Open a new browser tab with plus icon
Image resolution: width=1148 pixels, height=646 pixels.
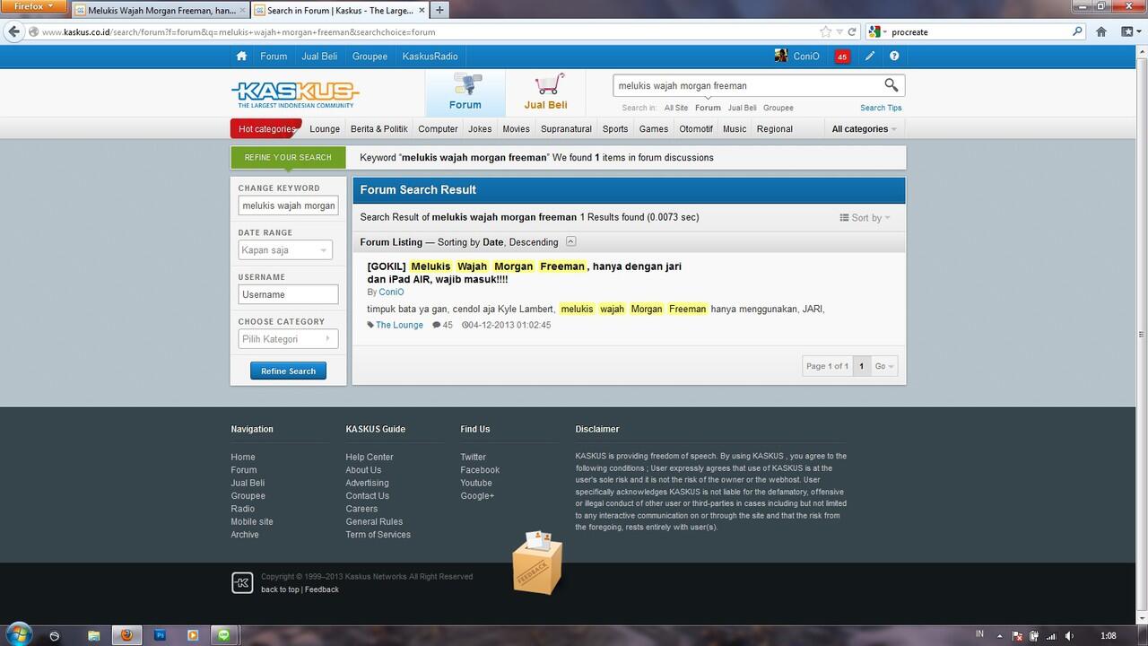coord(439,10)
